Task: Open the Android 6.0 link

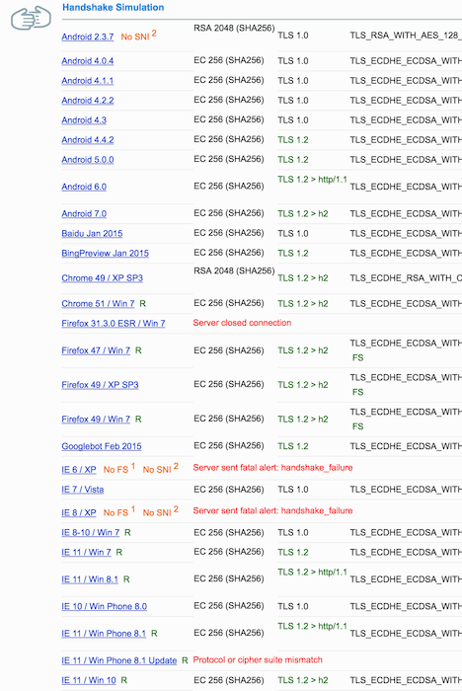Action: coord(84,187)
